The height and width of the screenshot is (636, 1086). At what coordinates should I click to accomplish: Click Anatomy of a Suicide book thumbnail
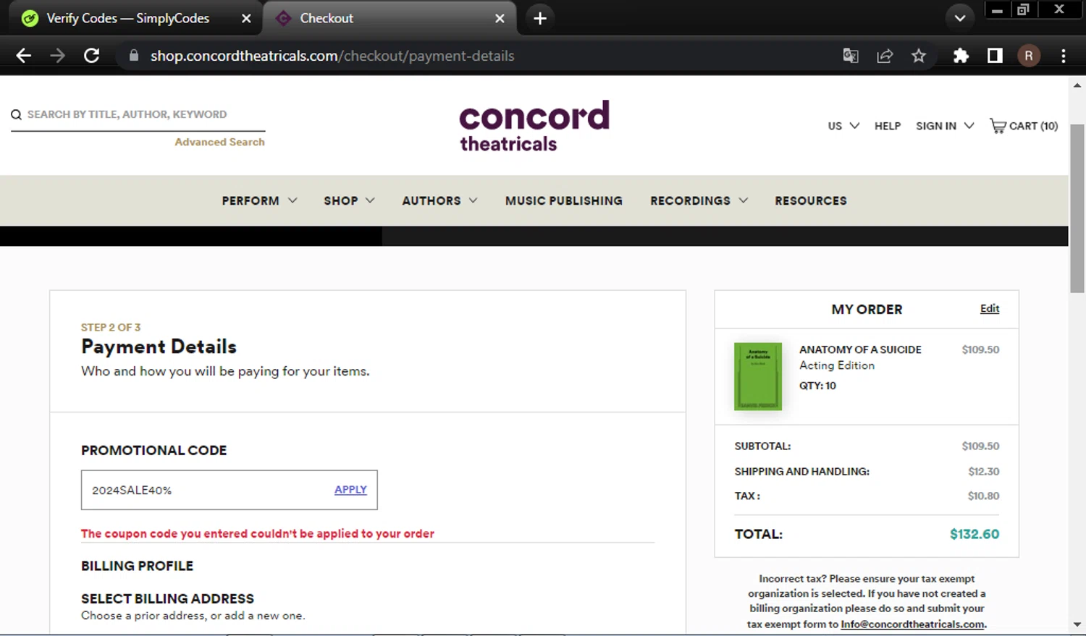click(x=758, y=376)
